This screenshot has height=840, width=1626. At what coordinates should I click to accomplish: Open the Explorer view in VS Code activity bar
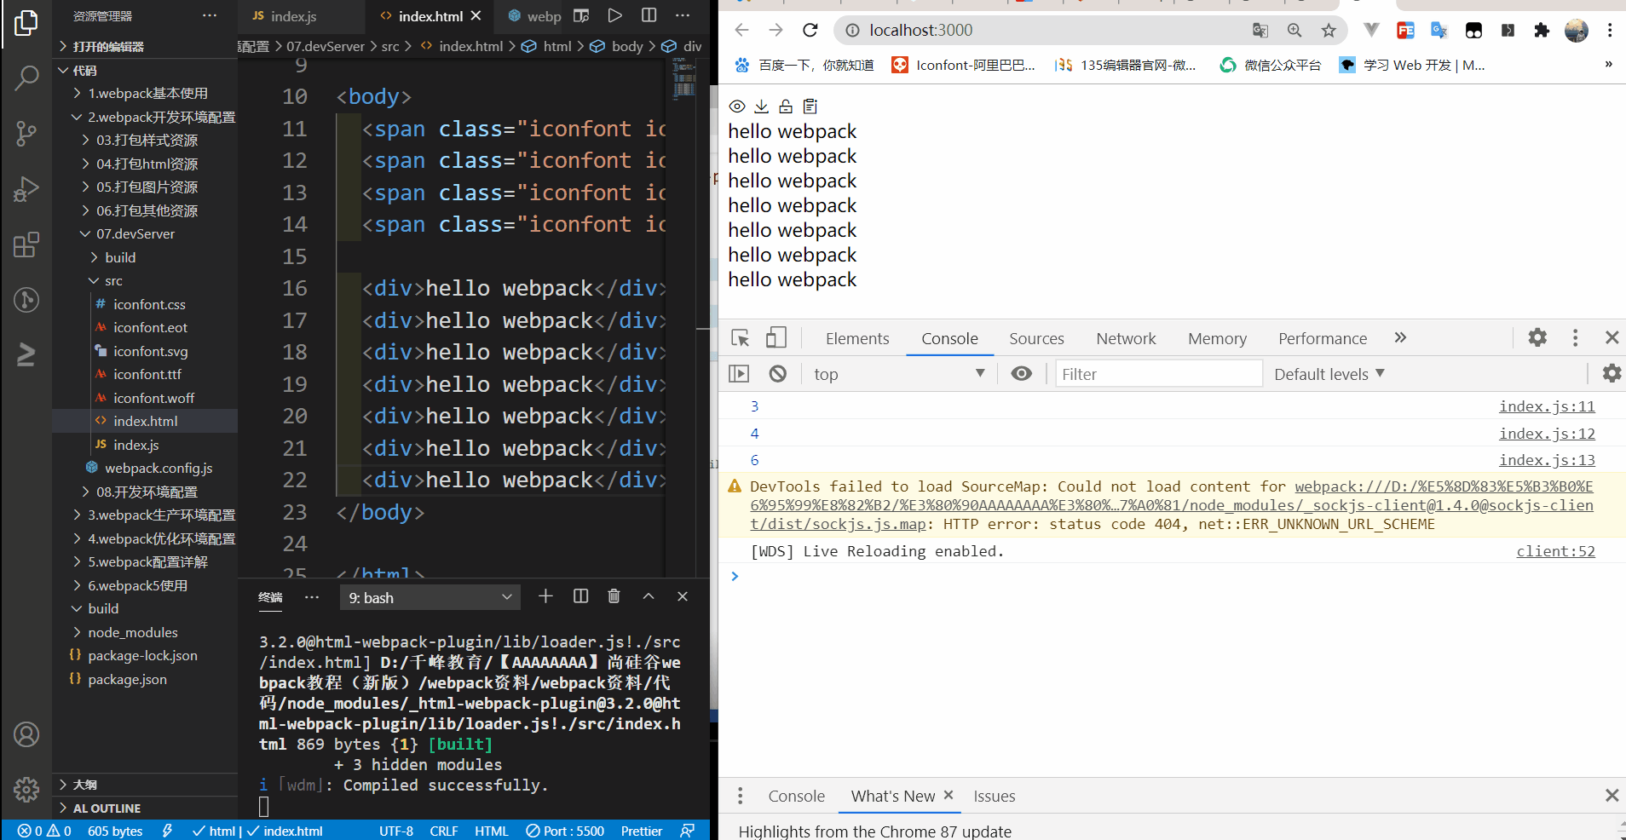pyautogui.click(x=26, y=23)
